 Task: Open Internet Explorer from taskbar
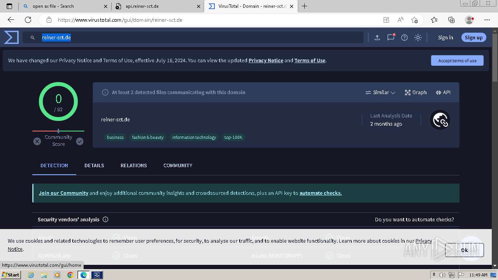pos(31,275)
